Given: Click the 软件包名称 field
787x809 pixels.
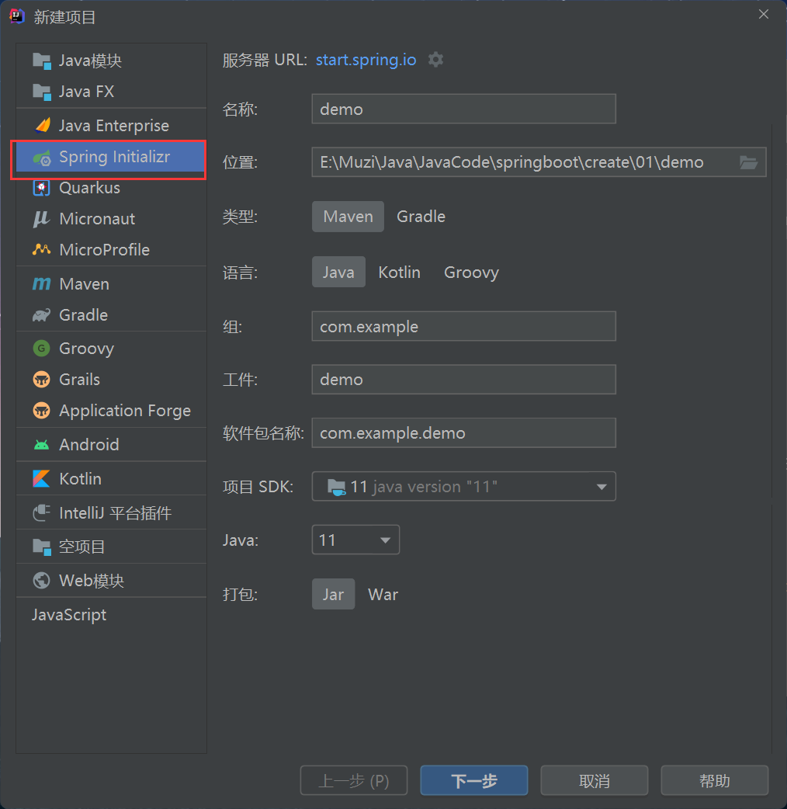Looking at the screenshot, I should (463, 433).
